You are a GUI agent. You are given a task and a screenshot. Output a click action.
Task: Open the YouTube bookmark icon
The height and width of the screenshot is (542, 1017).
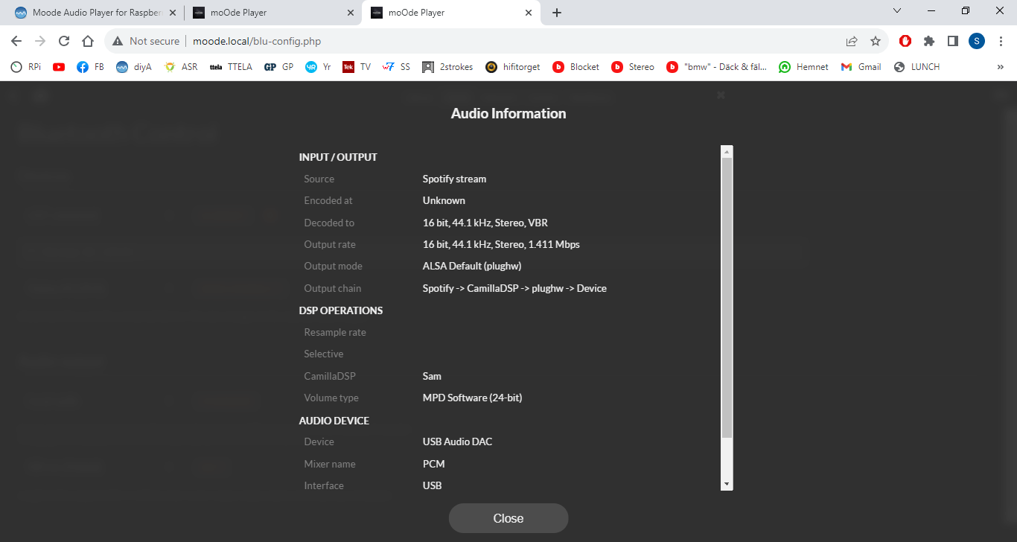tap(59, 67)
